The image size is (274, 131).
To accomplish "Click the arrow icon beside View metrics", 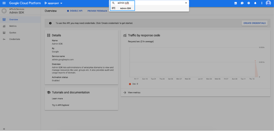I will coord(125,92).
